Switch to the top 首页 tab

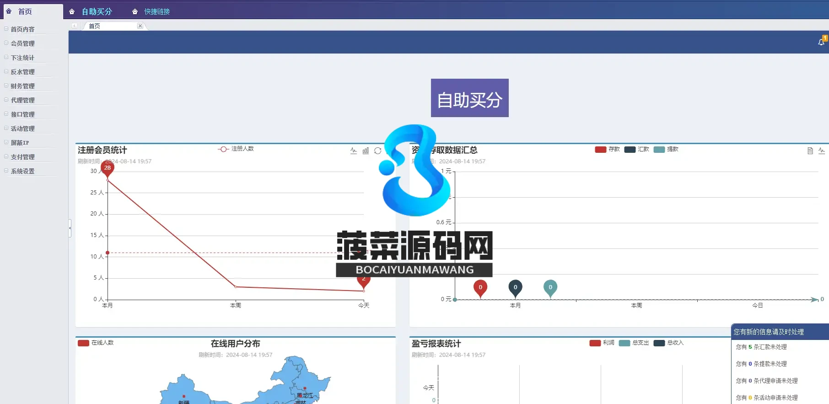point(33,11)
